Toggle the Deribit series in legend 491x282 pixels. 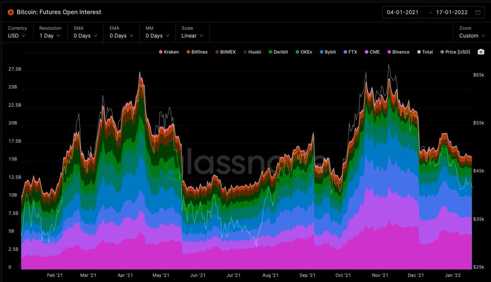click(278, 52)
